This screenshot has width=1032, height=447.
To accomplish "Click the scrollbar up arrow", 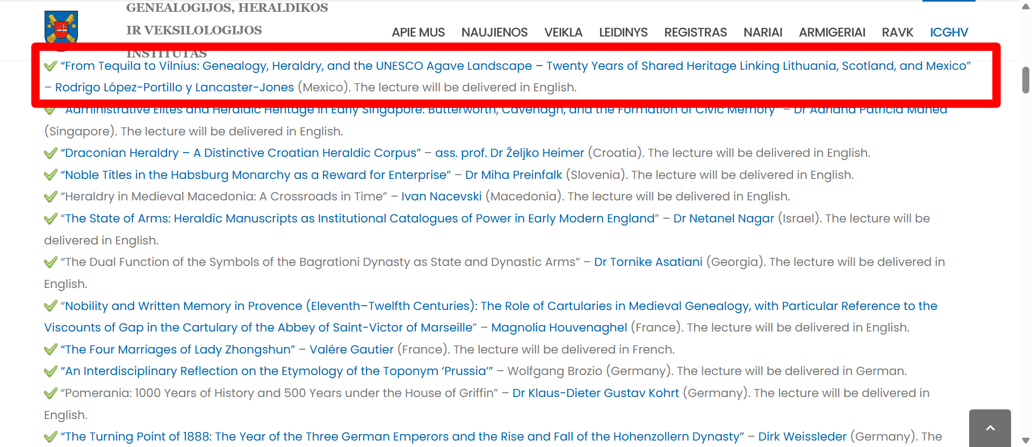I will click(x=1026, y=6).
